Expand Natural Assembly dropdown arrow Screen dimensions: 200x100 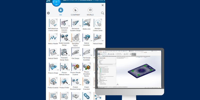point(92,40)
